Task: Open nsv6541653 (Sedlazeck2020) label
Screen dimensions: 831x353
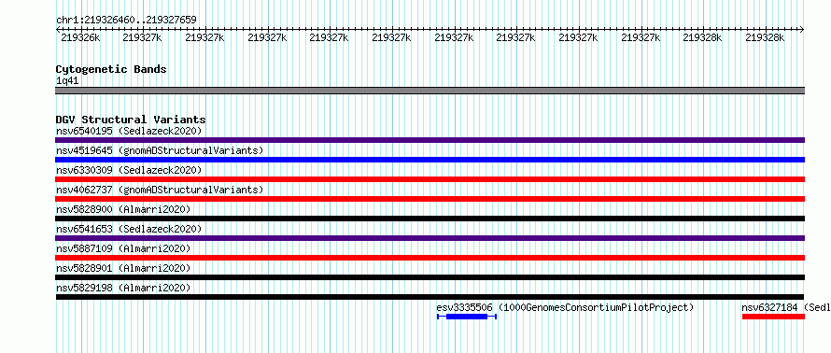Action: (129, 229)
